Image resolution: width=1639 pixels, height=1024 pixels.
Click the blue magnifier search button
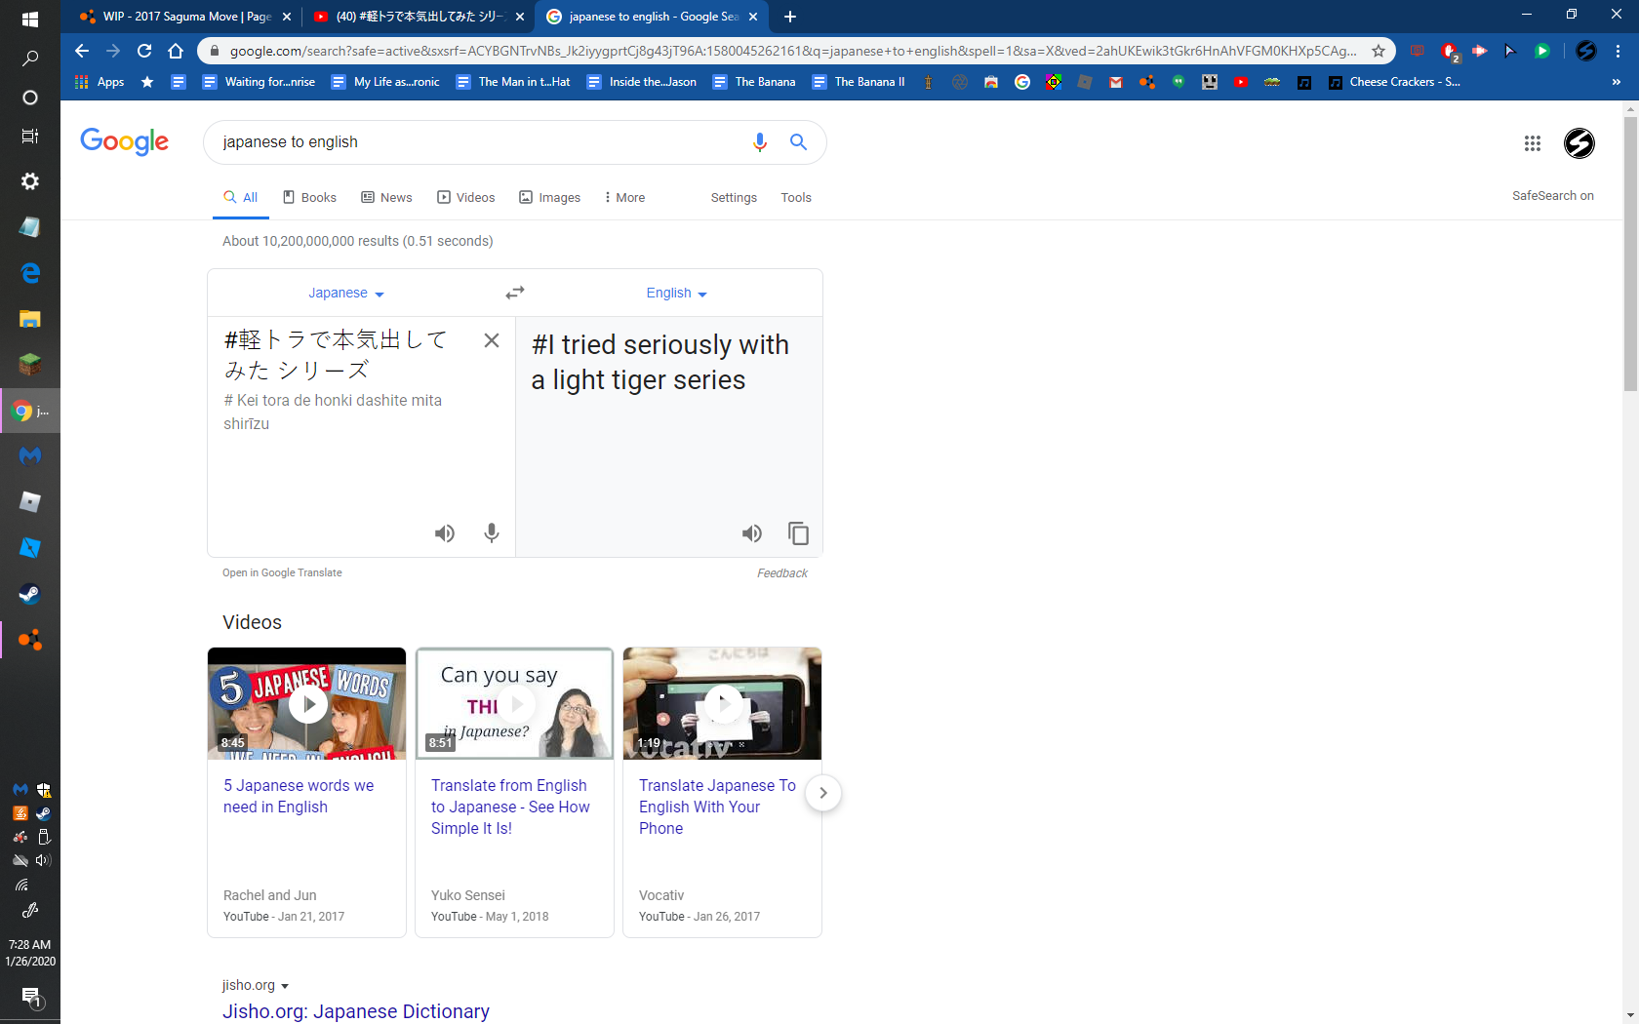click(798, 142)
